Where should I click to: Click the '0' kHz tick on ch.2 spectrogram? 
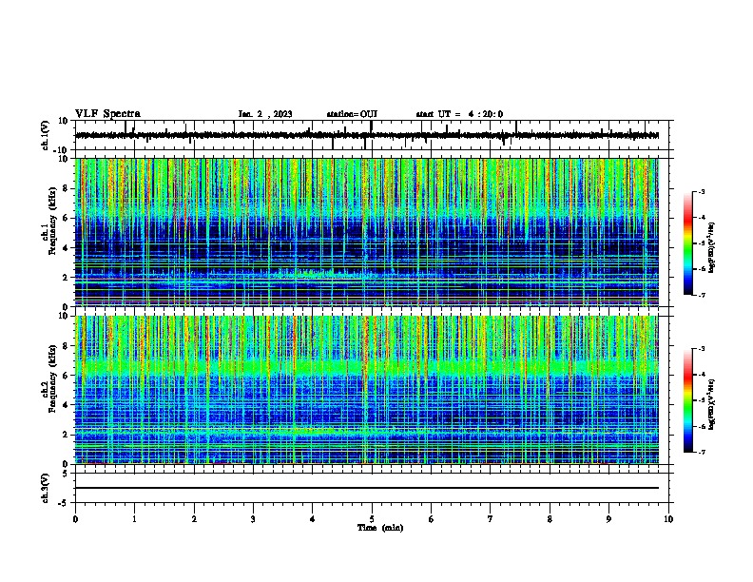pyautogui.click(x=67, y=464)
